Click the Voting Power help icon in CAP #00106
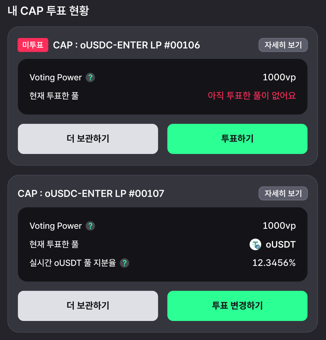326x340 pixels. click(90, 77)
